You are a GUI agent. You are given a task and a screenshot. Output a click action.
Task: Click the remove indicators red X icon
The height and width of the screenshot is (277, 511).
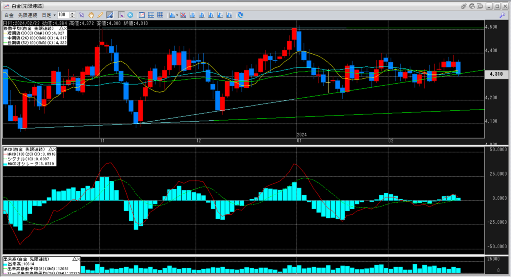(183, 15)
